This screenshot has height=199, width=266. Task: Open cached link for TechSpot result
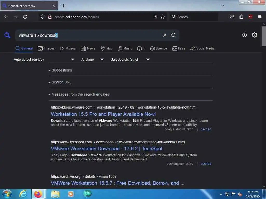click(206, 164)
